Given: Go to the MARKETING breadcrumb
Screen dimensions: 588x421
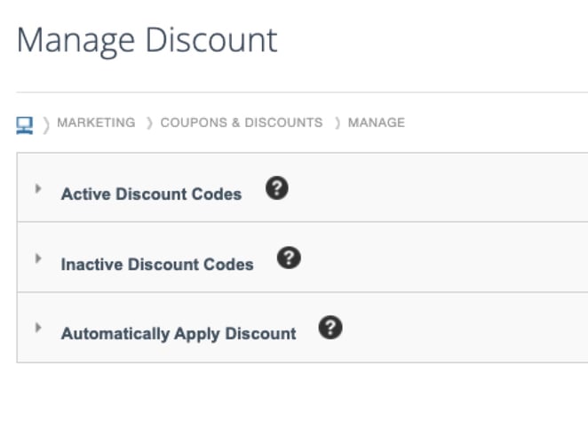Looking at the screenshot, I should (96, 123).
